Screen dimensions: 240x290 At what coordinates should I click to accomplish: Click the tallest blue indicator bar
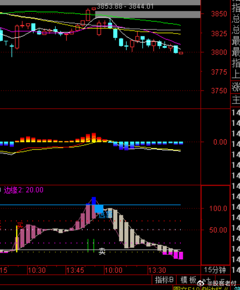point(93,200)
